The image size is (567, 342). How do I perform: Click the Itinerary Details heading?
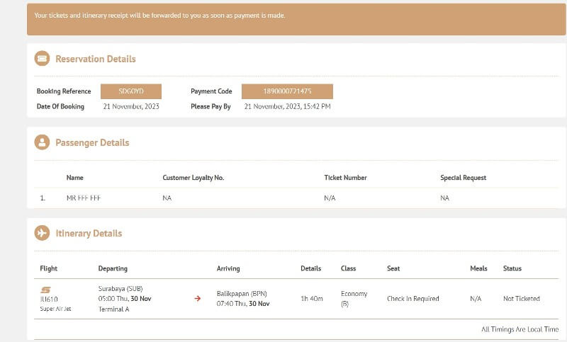(x=89, y=233)
